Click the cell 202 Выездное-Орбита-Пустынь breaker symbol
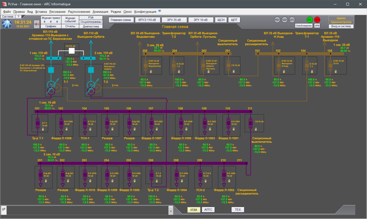This screenshot has width=367, height=219. pyautogui.click(x=203, y=66)
